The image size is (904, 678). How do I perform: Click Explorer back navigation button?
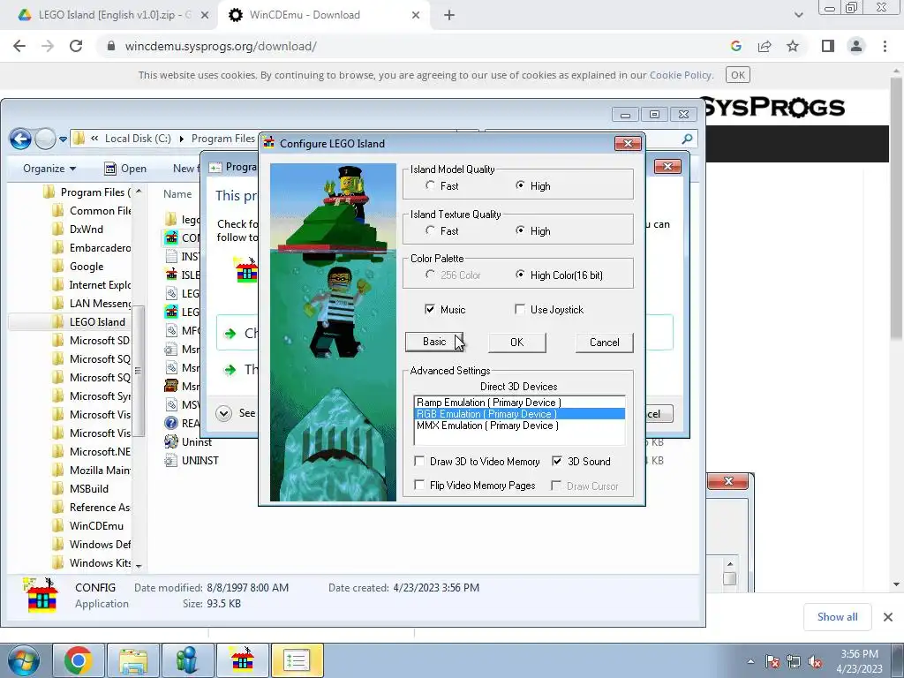point(20,139)
